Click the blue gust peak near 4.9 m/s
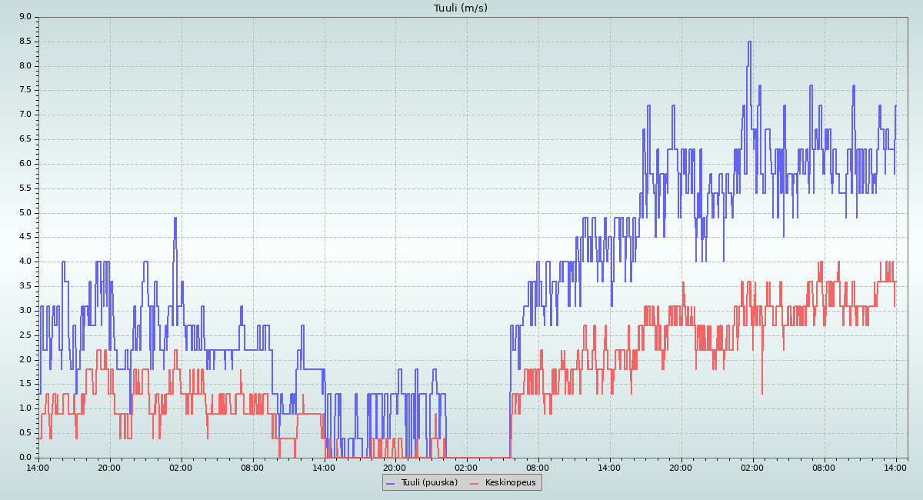This screenshot has width=923, height=500. click(x=175, y=218)
